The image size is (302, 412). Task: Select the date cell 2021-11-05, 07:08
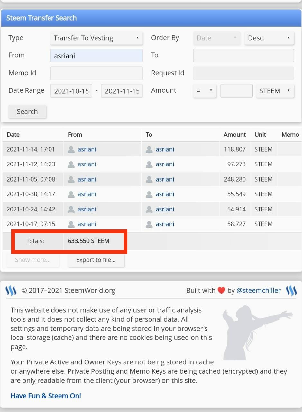tap(31, 179)
